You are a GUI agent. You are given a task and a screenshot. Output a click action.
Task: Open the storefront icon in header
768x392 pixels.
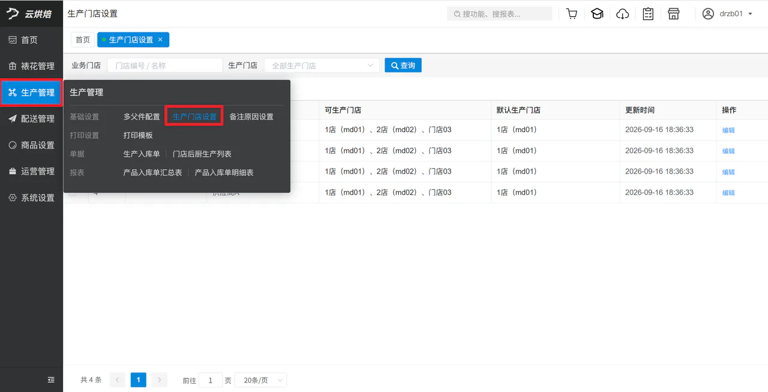[x=674, y=14]
